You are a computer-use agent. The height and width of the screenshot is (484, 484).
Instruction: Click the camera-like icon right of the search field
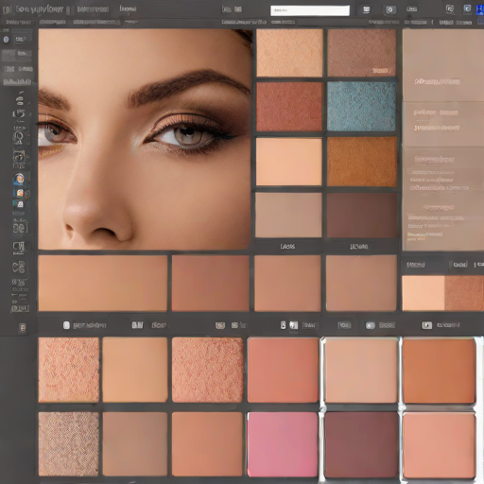(x=389, y=9)
